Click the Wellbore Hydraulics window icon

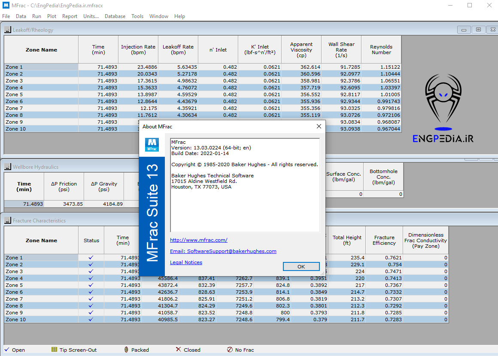coord(8,167)
